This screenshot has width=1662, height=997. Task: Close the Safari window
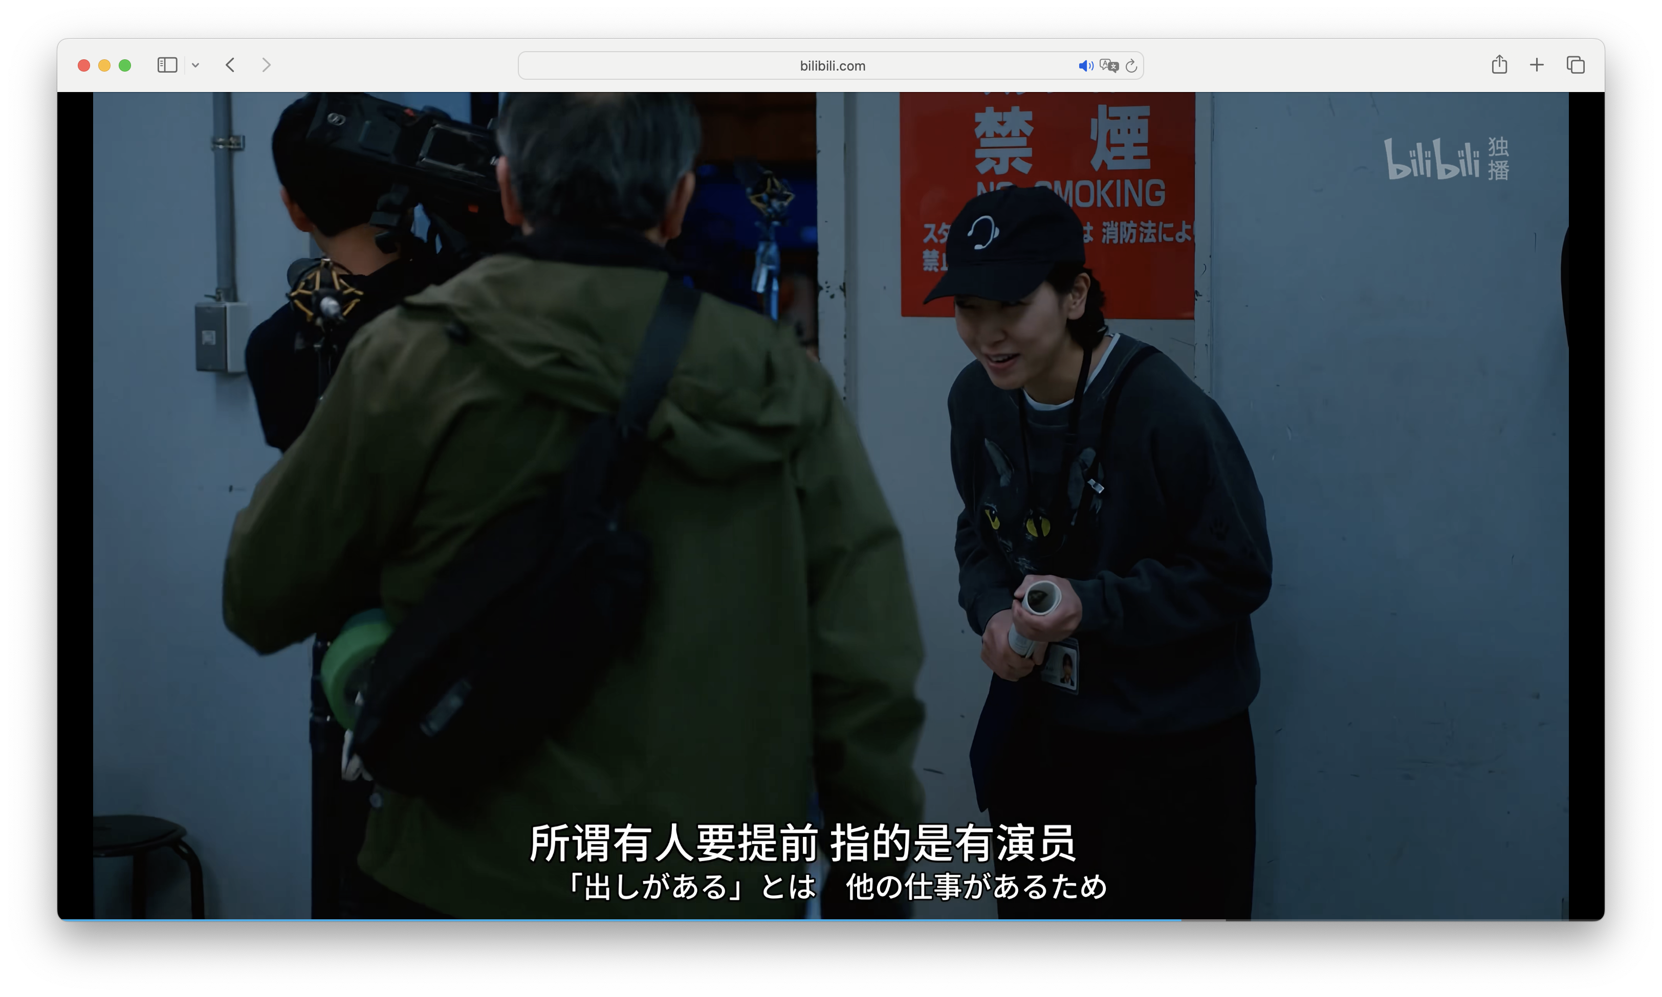(84, 65)
